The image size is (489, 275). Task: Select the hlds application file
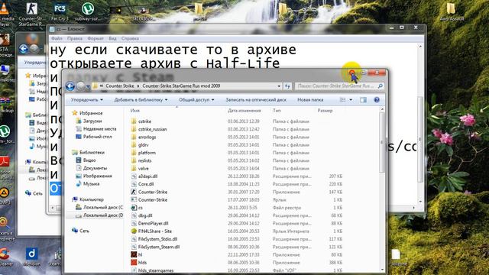(139, 263)
